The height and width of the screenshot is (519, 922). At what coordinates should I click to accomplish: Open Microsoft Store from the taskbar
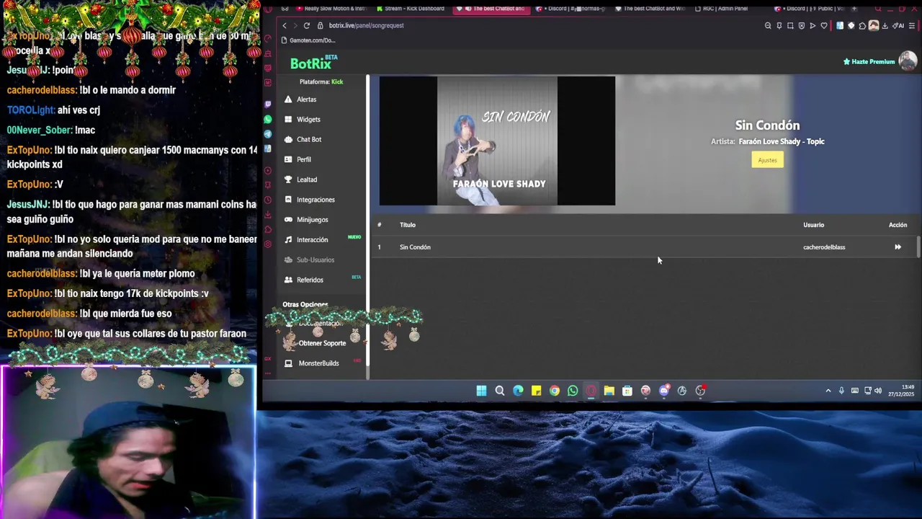(627, 391)
